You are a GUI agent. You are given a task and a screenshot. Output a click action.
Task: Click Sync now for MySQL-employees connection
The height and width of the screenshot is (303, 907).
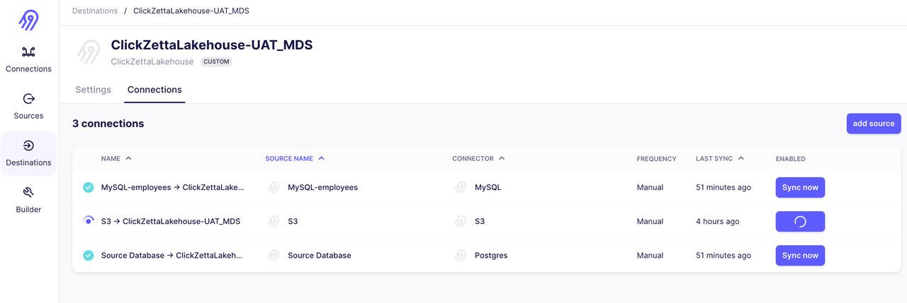(800, 188)
